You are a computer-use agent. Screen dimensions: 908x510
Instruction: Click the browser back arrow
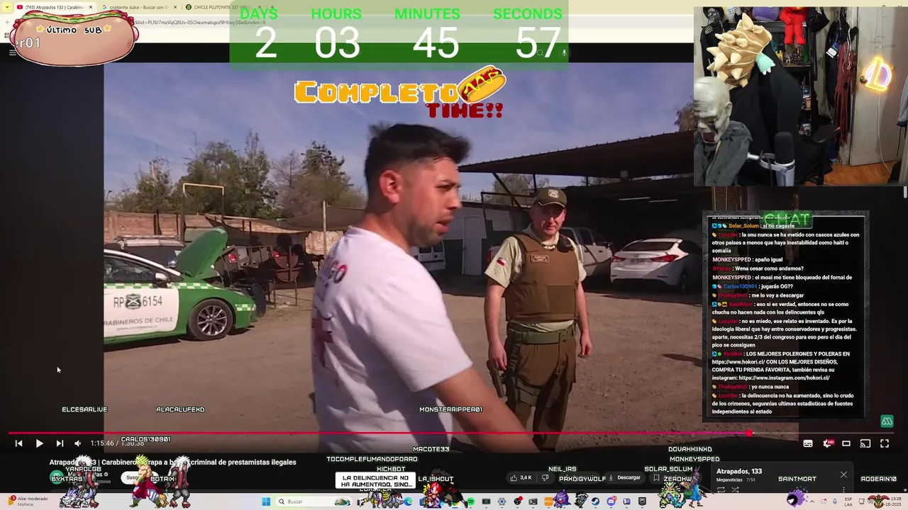[x=8, y=22]
